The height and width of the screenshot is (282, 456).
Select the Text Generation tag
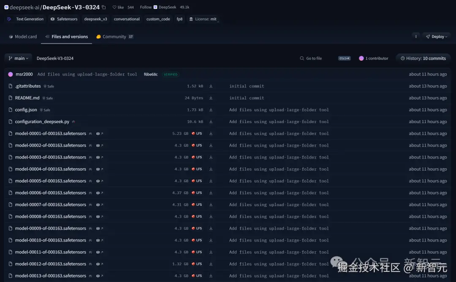click(x=25, y=19)
